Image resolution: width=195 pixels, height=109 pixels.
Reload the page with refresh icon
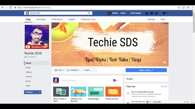pos(11,7)
